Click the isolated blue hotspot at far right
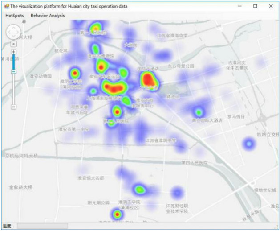Viewport: 280px width, 231px height. click(x=248, y=144)
